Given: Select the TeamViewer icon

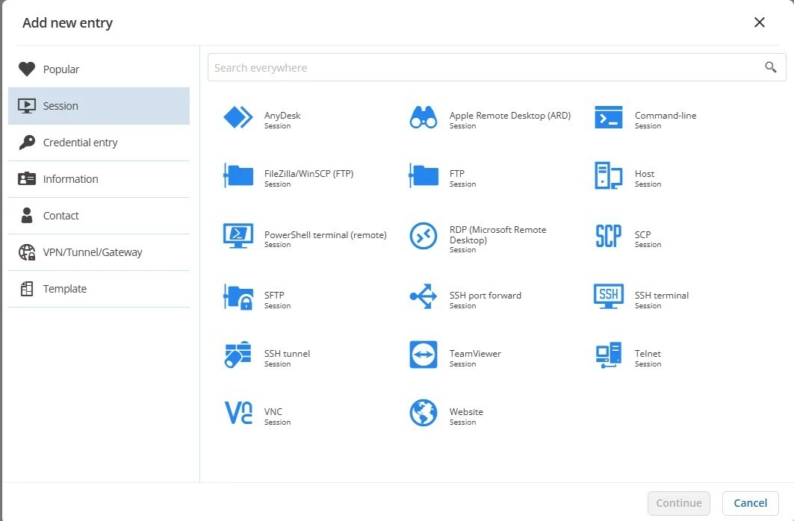Looking at the screenshot, I should tap(424, 355).
